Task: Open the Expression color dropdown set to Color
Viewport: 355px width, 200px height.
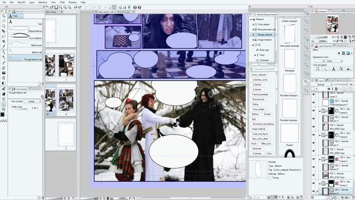Action: click(x=328, y=61)
